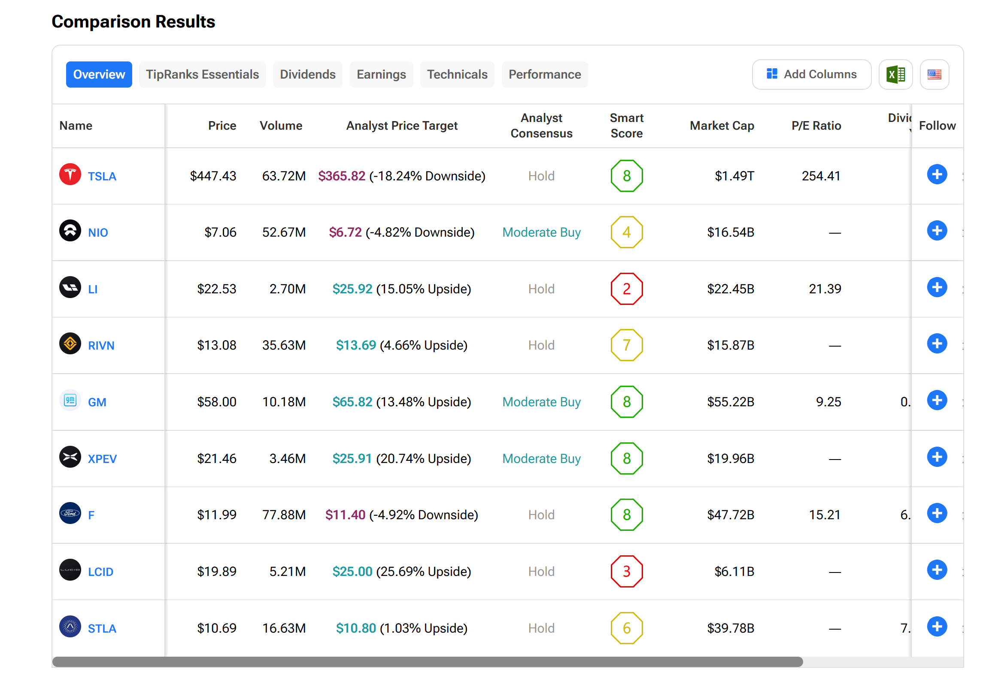Open NIO Moderate Buy consensus link
This screenshot has width=983, height=679.
541,232
